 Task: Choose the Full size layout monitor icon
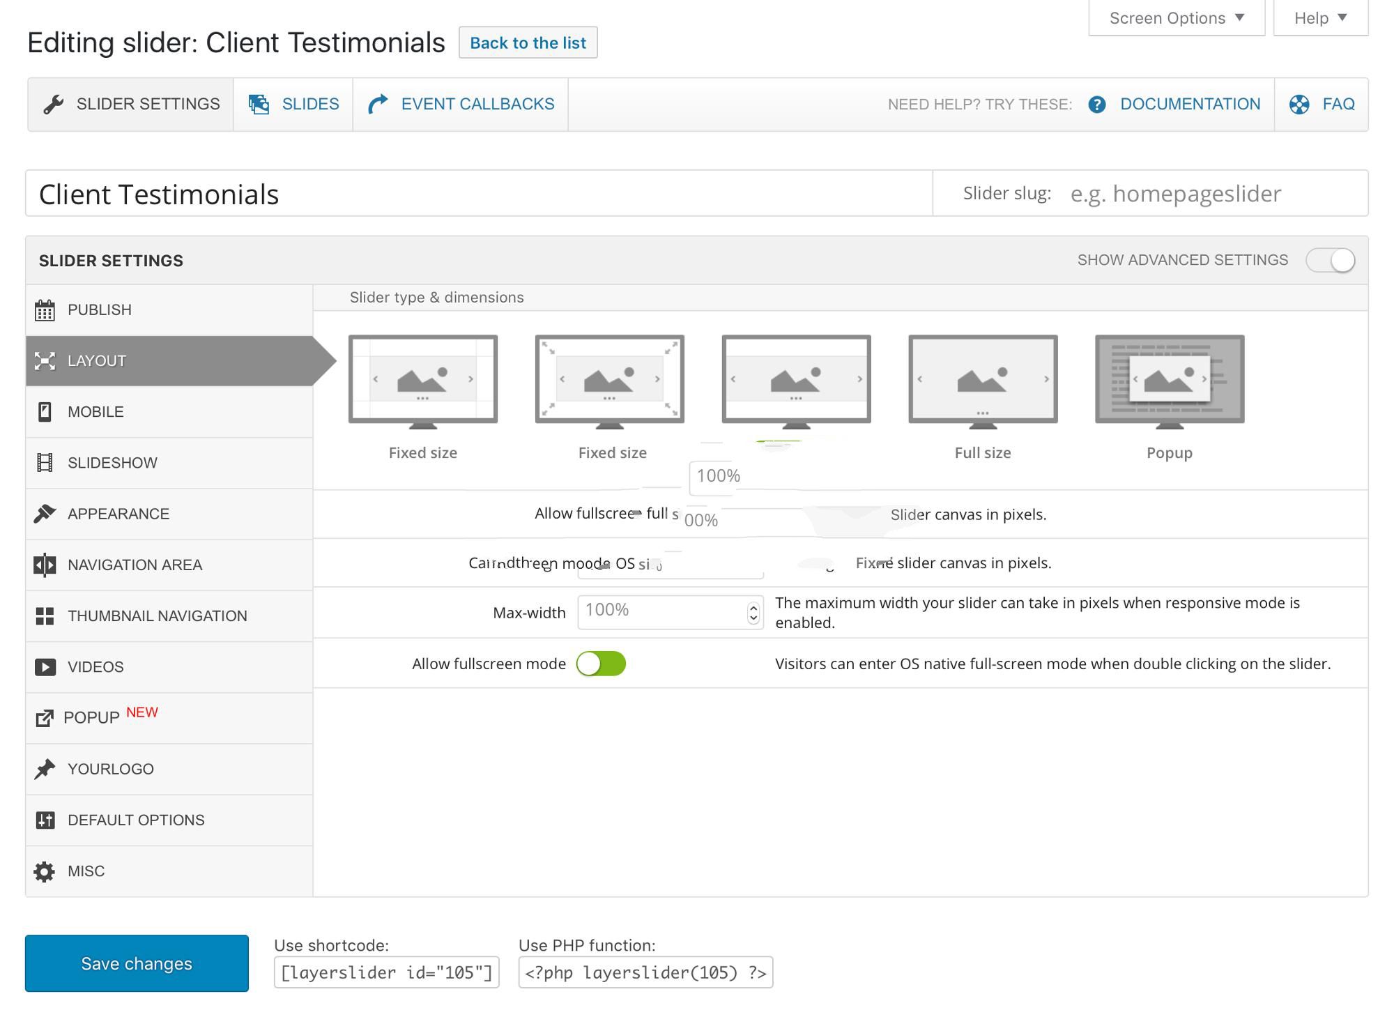pos(982,380)
